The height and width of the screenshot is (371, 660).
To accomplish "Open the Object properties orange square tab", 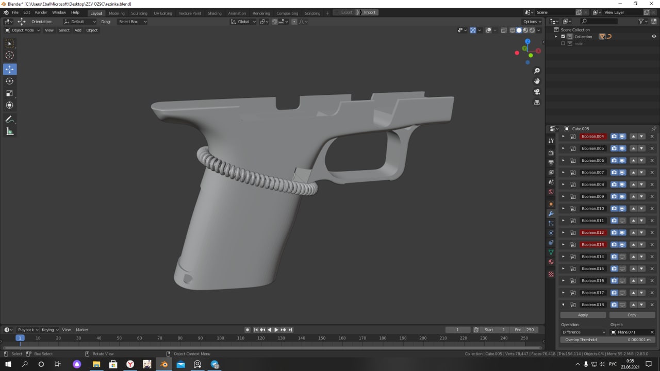I will tap(551, 204).
